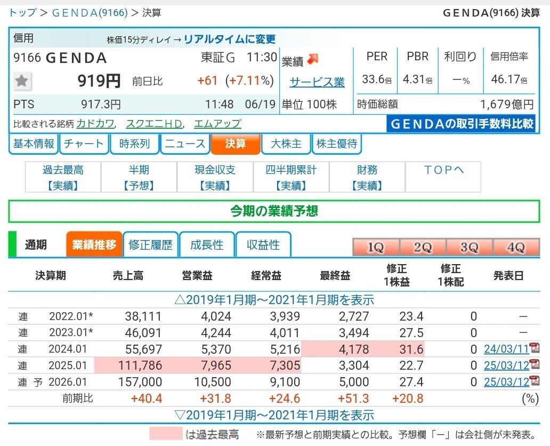This screenshot has height=446, width=550.
Task: Click 最終益 column header
Action: [335, 276]
